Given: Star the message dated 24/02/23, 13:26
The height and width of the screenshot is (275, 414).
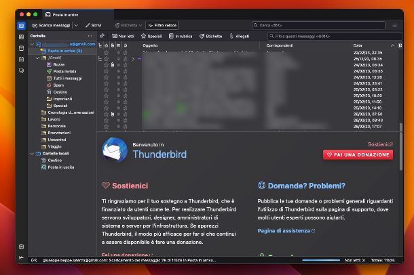Looking at the screenshot, I should pos(106,77).
